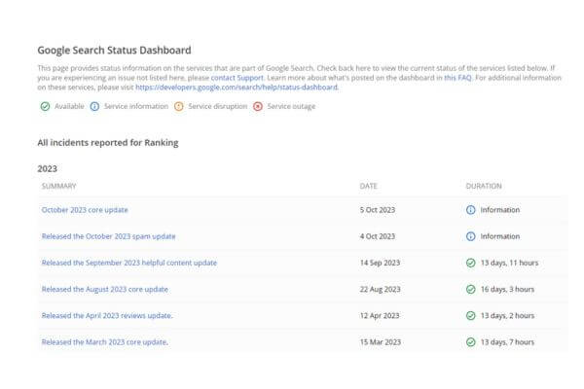The height and width of the screenshot is (389, 584).
Task: Click the 4 Oct 2023 date cell
Action: 378,236
